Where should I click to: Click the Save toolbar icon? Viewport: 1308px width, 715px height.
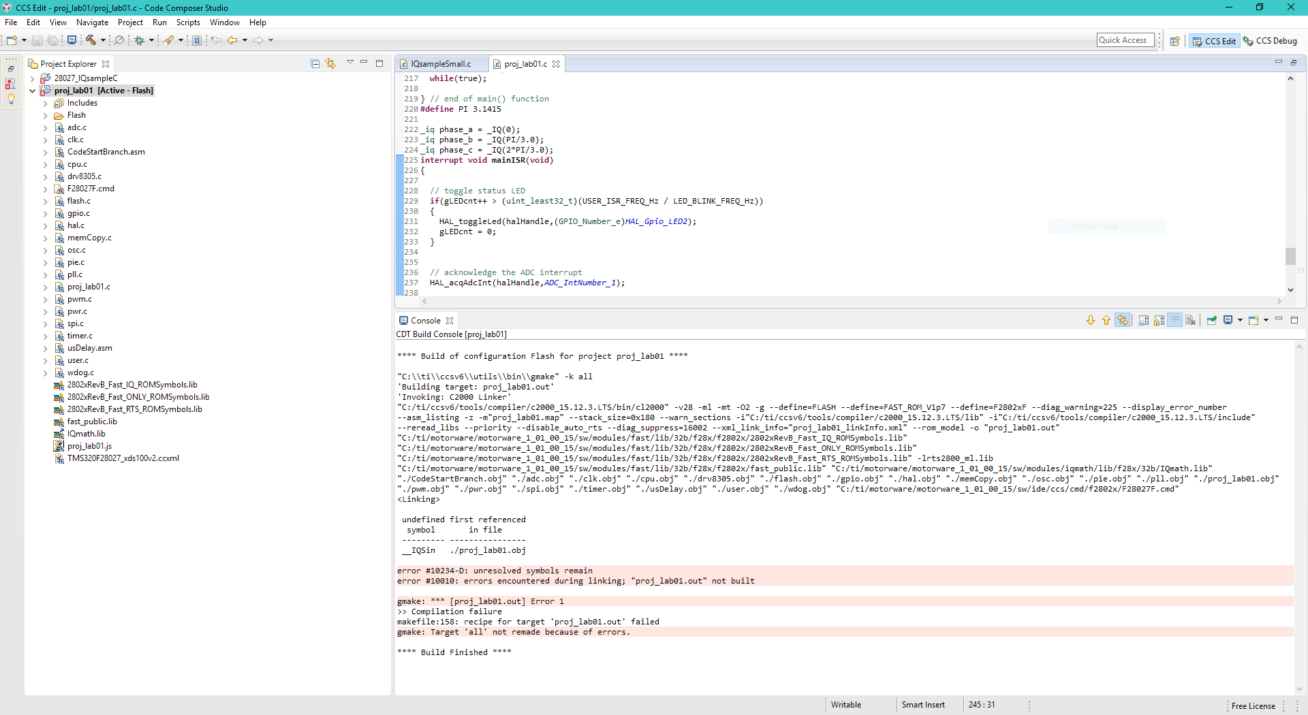click(x=37, y=40)
